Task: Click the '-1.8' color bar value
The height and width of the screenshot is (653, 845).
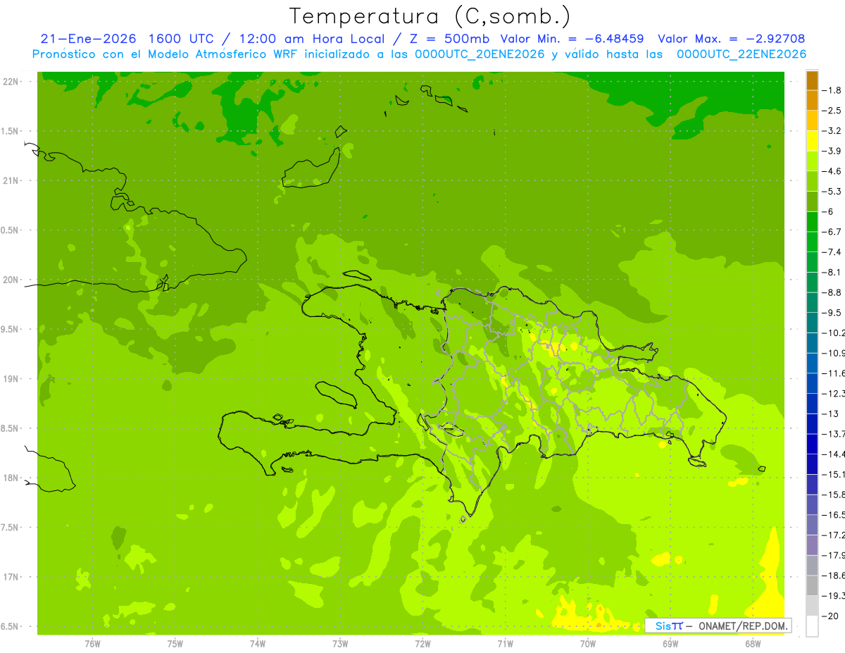Action: 832,90
